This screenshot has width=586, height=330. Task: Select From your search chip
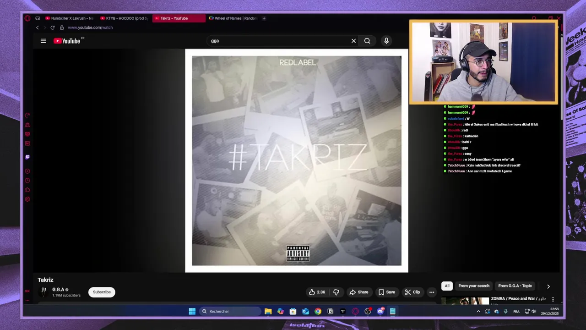474,286
